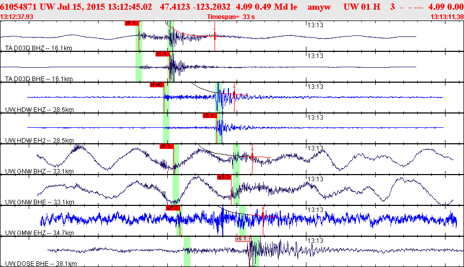Click the eP 2 pick flag on GMW EHZ
The image size is (464, 267).
click(x=173, y=208)
